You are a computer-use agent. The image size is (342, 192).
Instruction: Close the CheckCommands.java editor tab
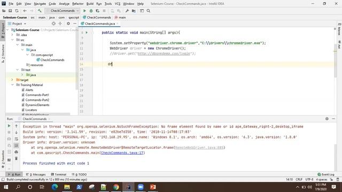[118, 23]
